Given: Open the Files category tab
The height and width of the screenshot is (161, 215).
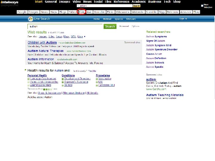Looking at the screenshot, I should tap(108, 2).
